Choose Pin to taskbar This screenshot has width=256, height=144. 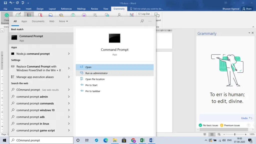[114, 91]
